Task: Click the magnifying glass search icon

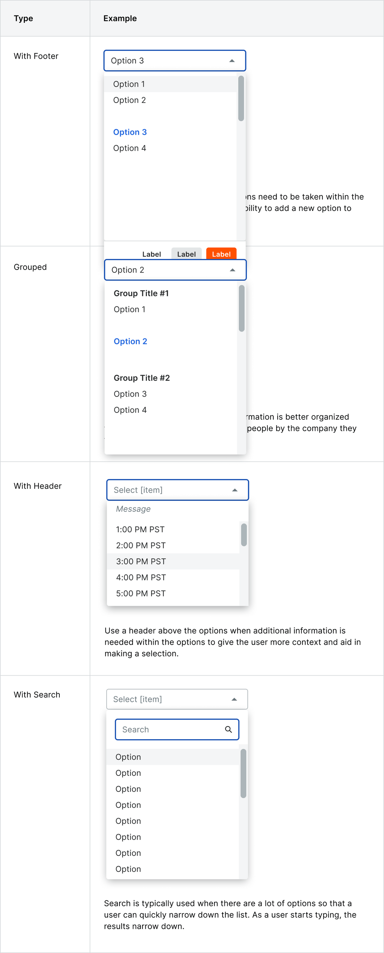Action: 228,730
